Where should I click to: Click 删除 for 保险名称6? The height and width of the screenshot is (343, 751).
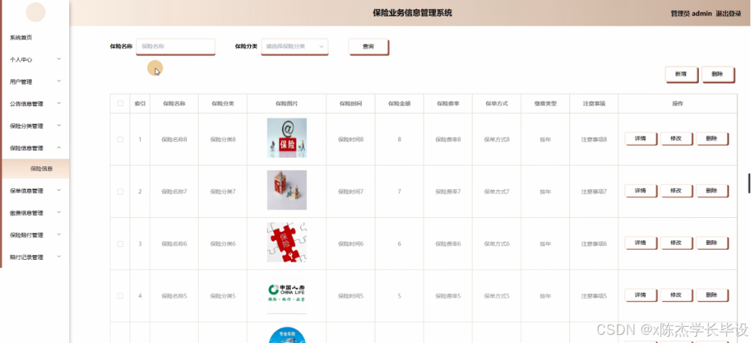click(712, 243)
